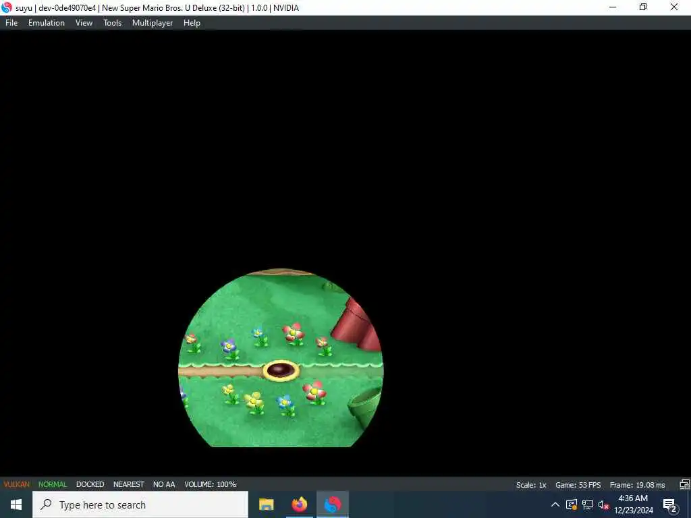Click the security warning tray icon
Screen dimensions: 691x518
click(572, 505)
